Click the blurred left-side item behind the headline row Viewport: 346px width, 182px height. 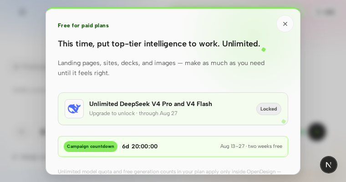[29, 67]
